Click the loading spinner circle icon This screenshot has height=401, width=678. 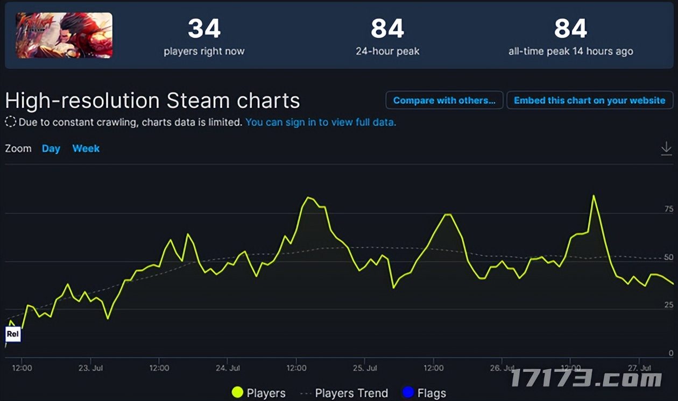tap(10, 122)
